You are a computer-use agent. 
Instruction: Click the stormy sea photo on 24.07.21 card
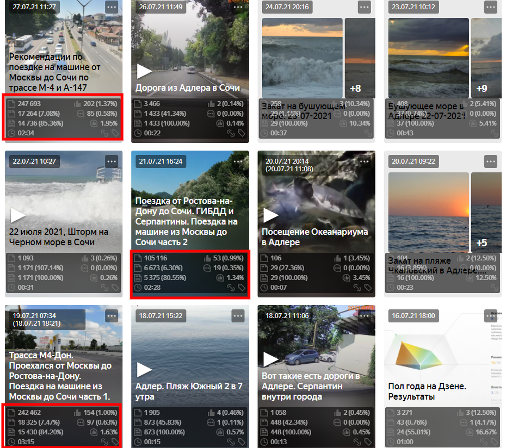pyautogui.click(x=302, y=58)
